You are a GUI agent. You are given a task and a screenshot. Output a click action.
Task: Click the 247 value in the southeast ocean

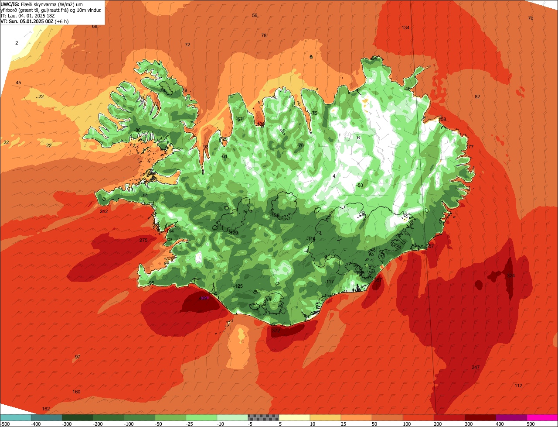[x=476, y=367]
